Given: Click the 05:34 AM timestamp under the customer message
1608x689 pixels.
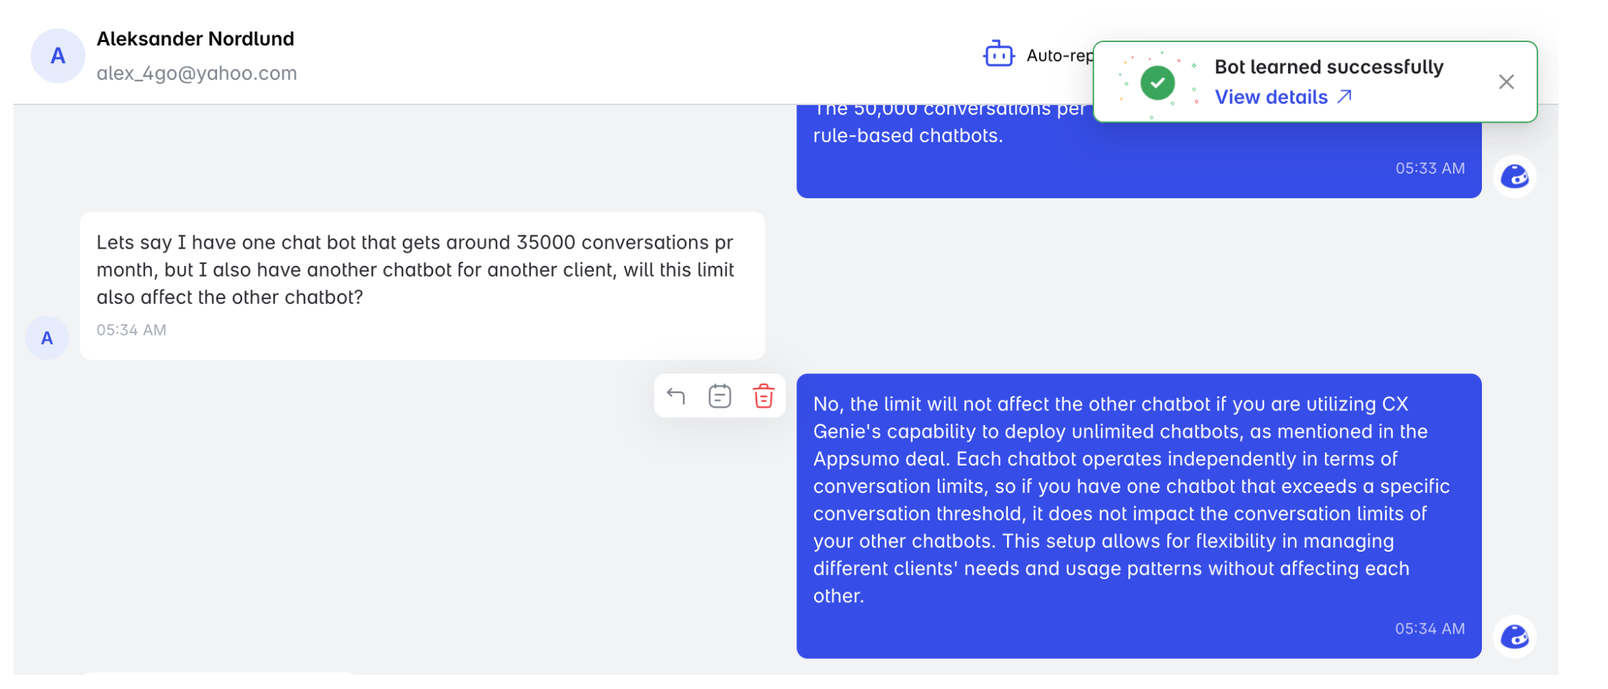Looking at the screenshot, I should pyautogui.click(x=132, y=330).
